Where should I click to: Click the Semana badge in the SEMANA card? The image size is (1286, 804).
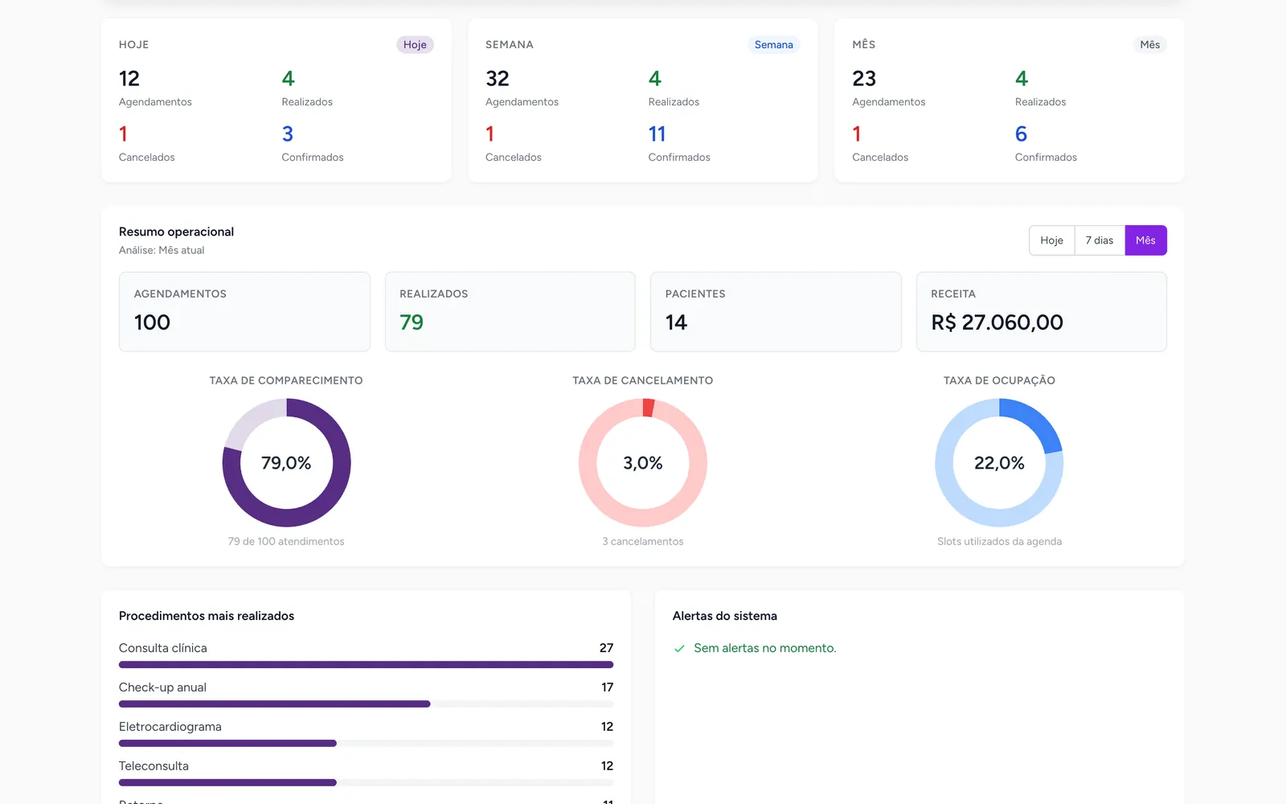(773, 45)
